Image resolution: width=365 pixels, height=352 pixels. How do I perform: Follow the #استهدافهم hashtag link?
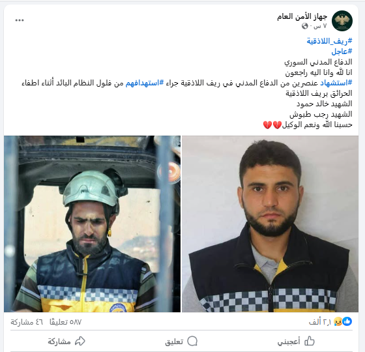pos(145,83)
